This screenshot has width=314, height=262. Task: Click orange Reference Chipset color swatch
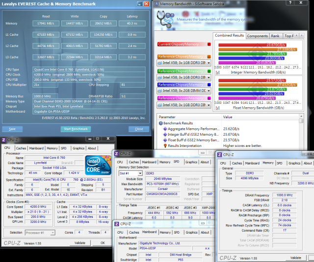point(209,56)
